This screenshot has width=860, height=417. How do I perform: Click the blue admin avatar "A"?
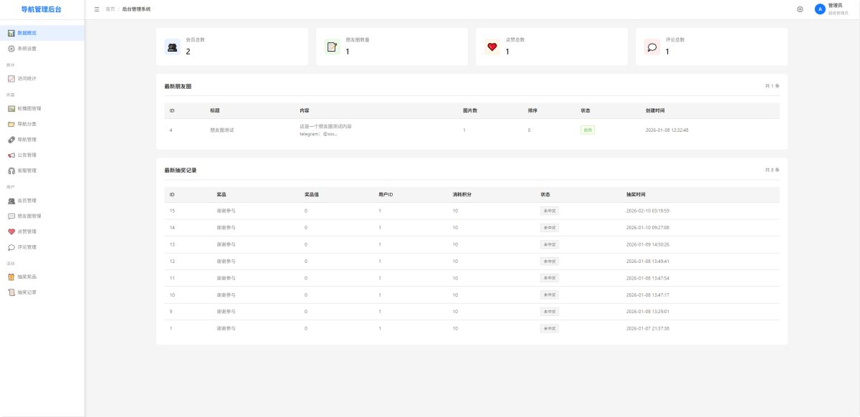click(x=820, y=9)
